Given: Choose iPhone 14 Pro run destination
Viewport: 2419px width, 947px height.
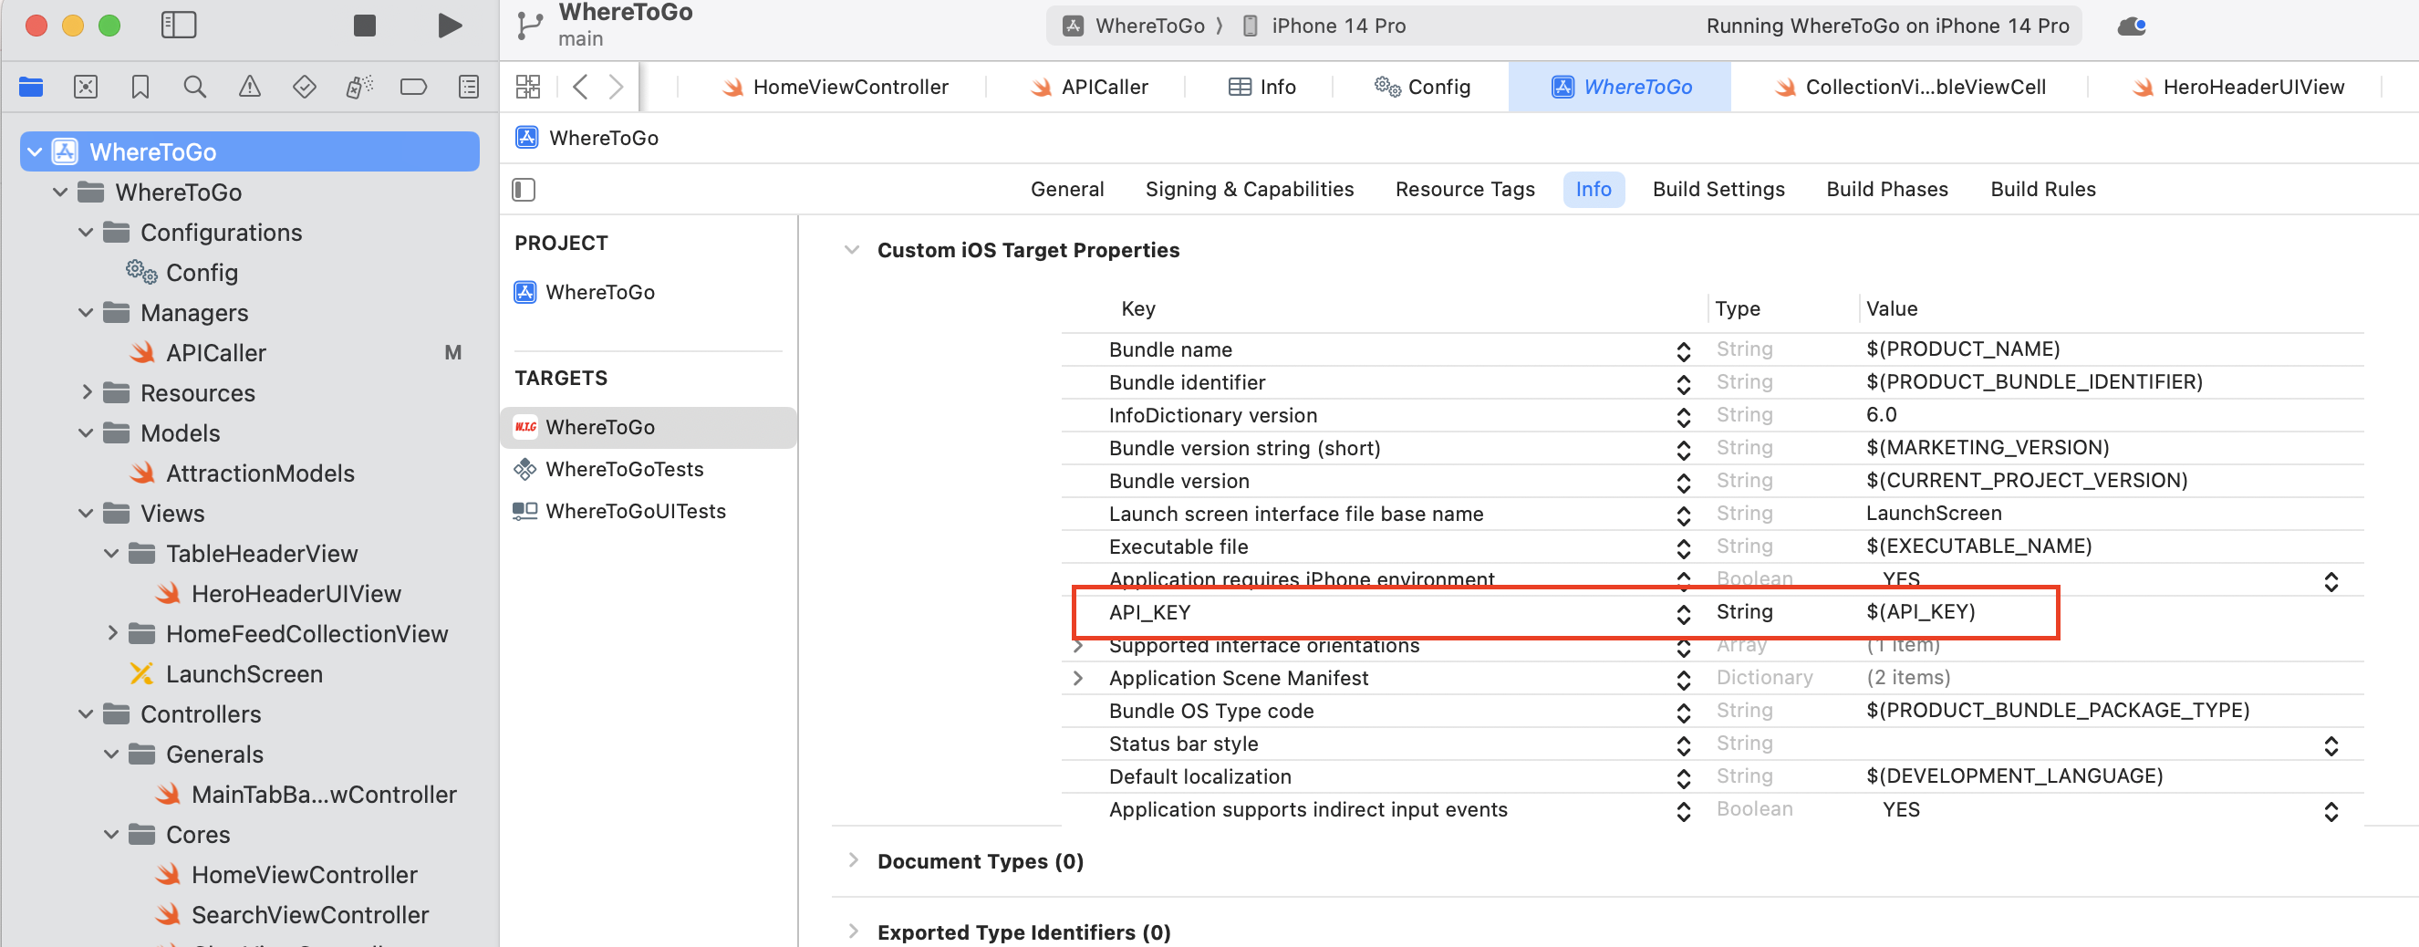Looking at the screenshot, I should pos(1324,26).
